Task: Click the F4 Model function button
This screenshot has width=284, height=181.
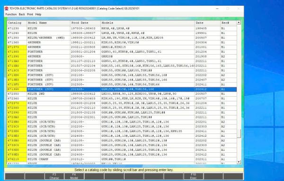Action: point(74,176)
